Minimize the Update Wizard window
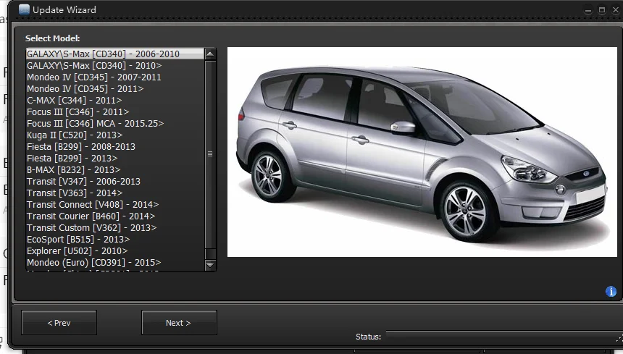The width and height of the screenshot is (623, 354). 588,10
